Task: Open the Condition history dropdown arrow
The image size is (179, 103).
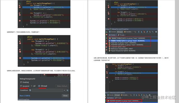Action: pos(64,90)
